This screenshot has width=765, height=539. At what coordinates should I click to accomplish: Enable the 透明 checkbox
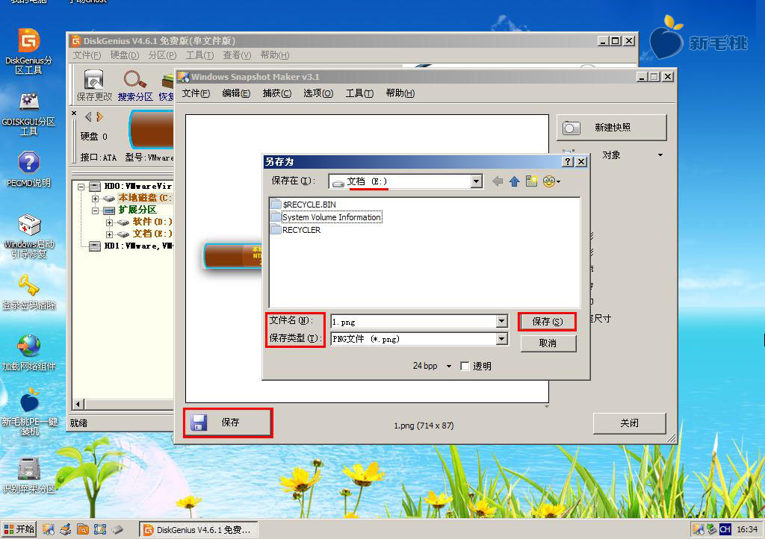pyautogui.click(x=465, y=366)
